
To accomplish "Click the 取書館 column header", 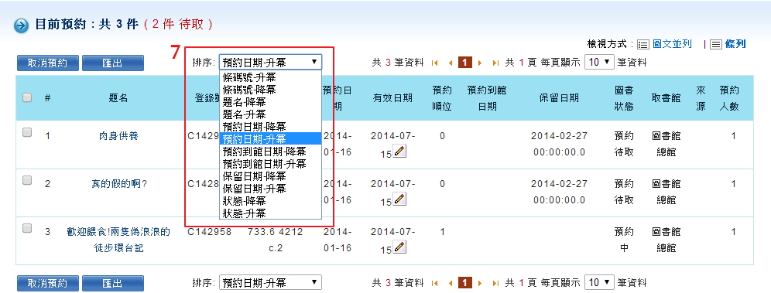I will [666, 97].
